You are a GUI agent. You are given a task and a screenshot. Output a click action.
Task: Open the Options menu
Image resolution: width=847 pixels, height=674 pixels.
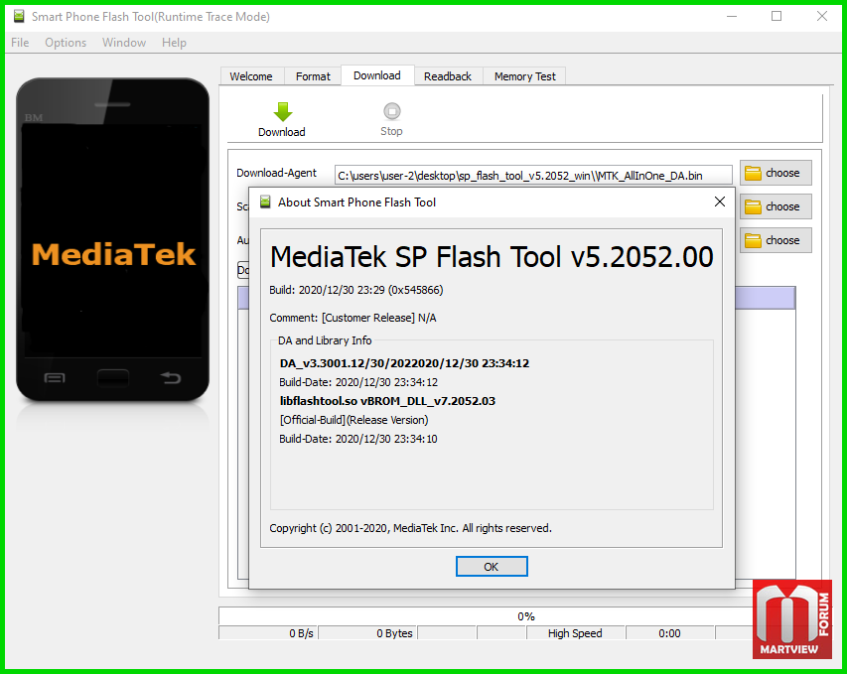click(66, 43)
